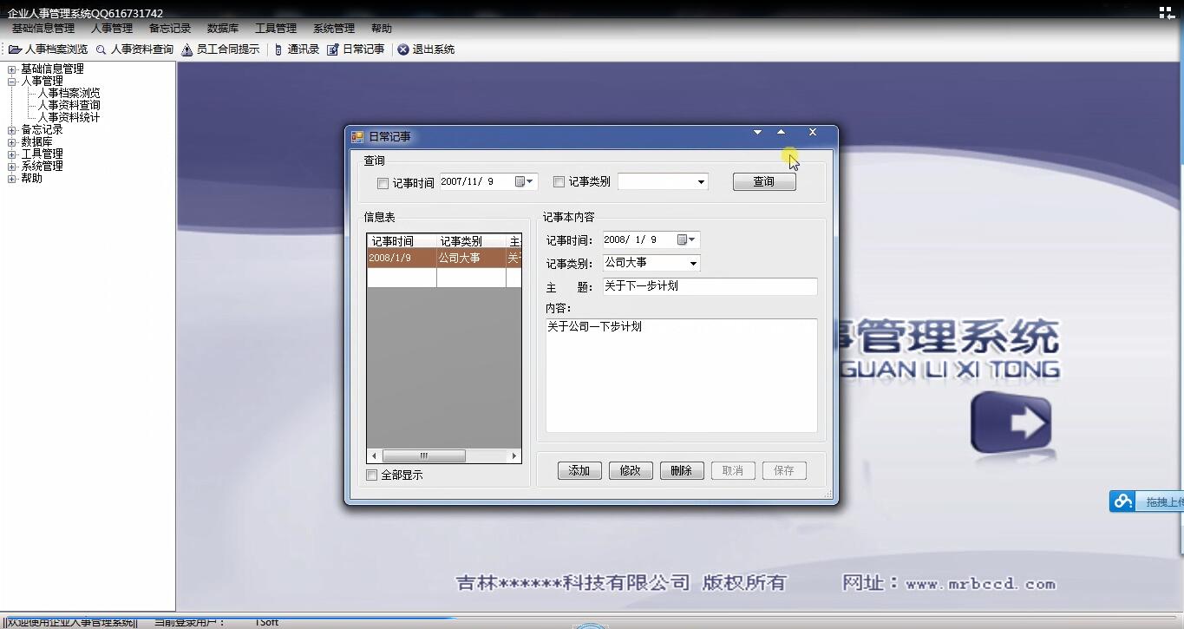Image resolution: width=1184 pixels, height=629 pixels.
Task: Open 记事类别 dropdown showing 公司大事
Action: coord(693,263)
